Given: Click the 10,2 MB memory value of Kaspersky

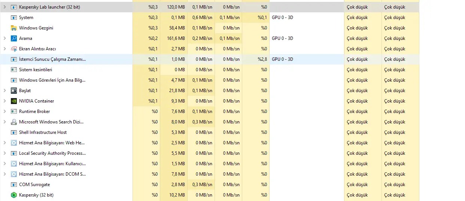Looking at the screenshot, I should [x=177, y=195].
